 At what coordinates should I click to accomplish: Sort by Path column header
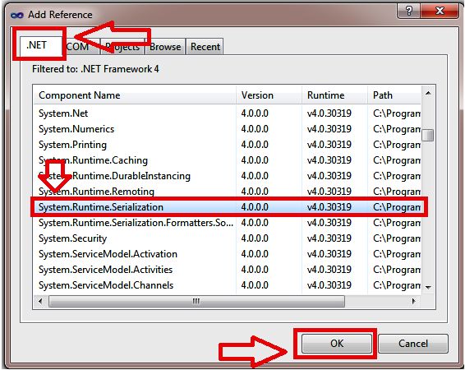(394, 95)
